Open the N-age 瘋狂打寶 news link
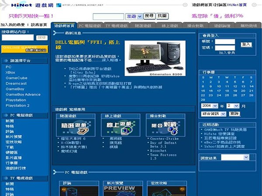 [100, 83]
